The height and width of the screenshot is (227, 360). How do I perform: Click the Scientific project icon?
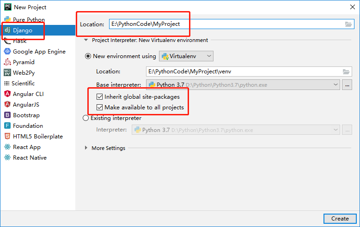[x=6, y=83]
